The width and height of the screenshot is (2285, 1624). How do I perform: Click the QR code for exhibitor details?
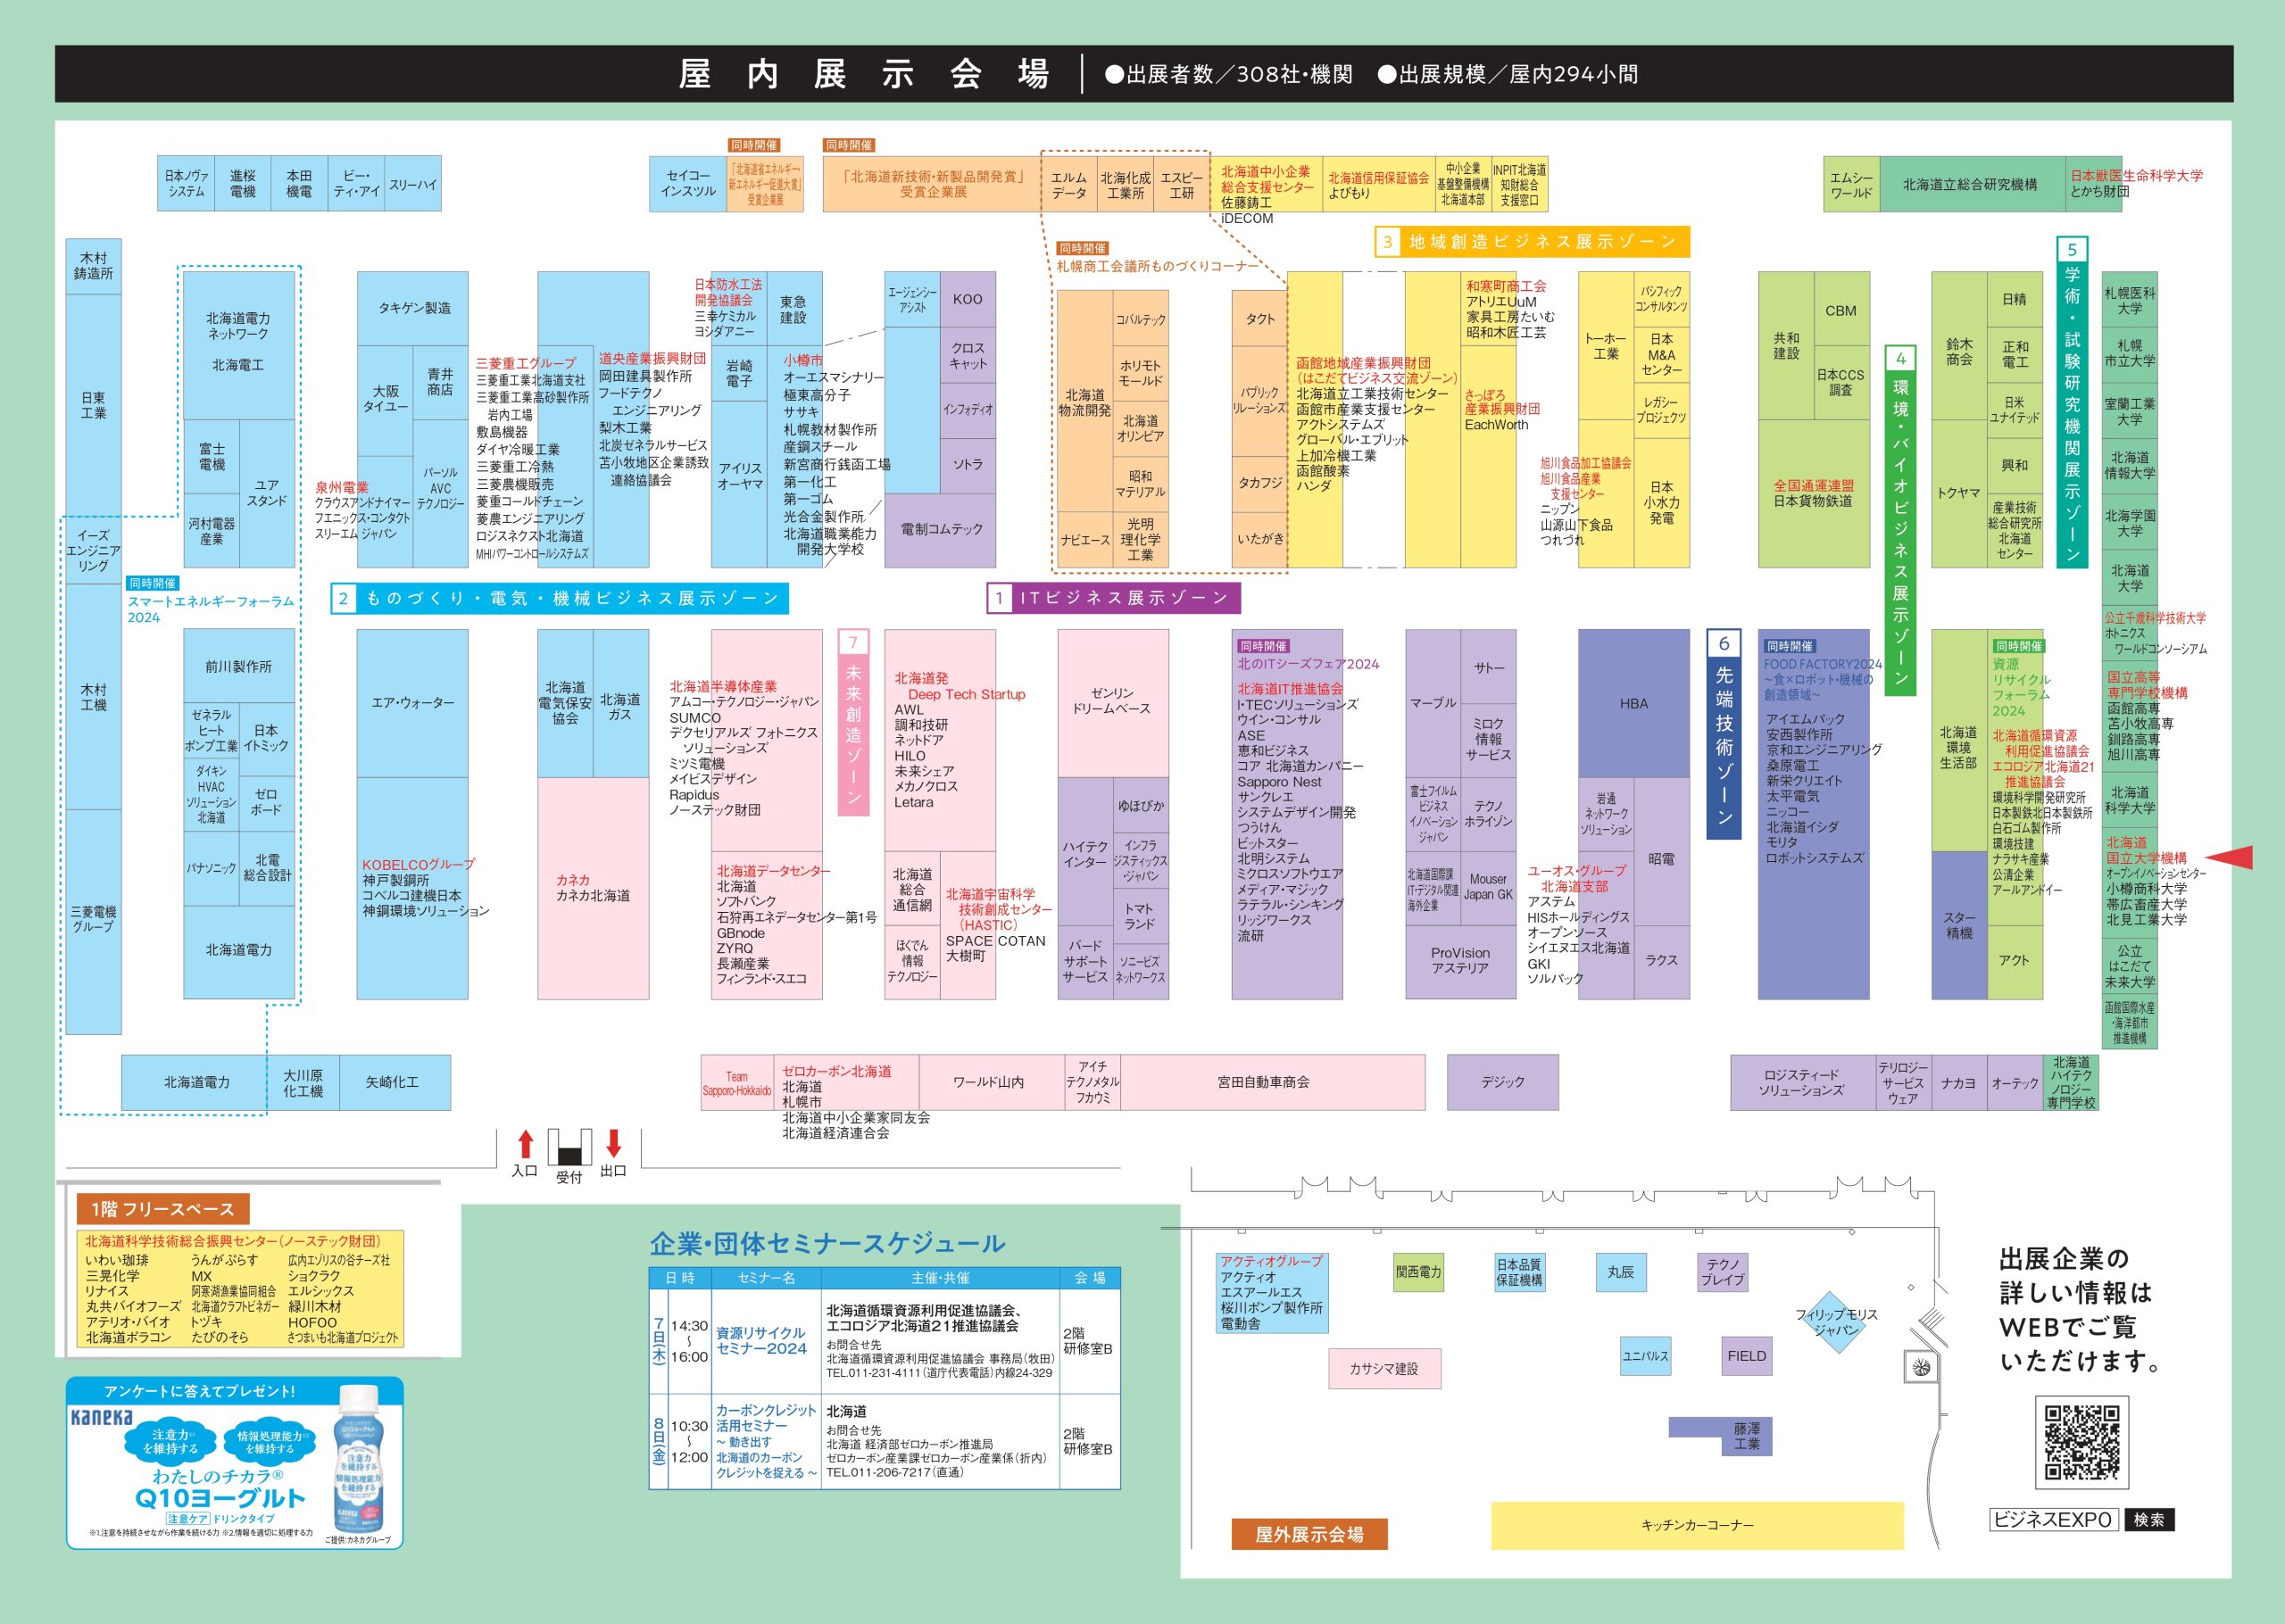(2082, 1442)
